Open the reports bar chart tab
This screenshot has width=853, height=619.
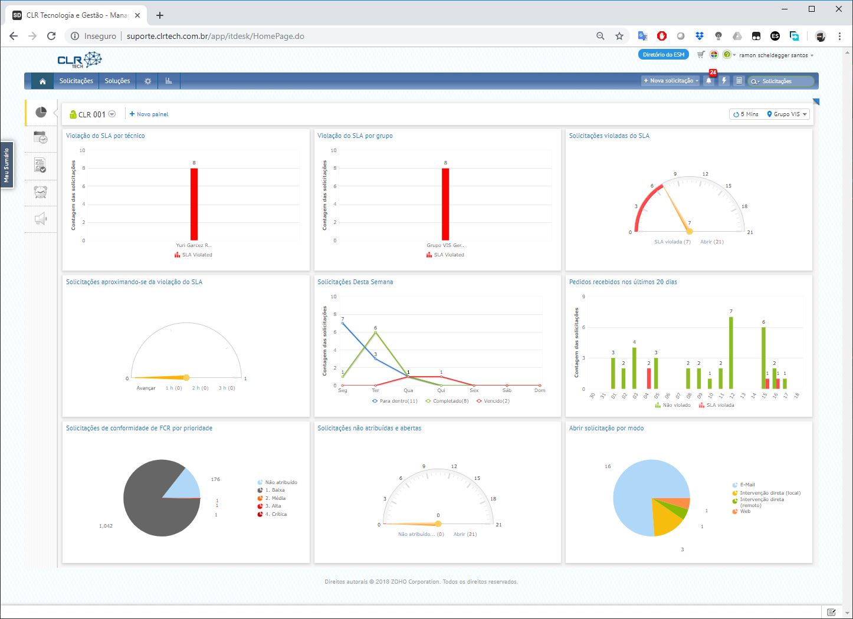(169, 81)
